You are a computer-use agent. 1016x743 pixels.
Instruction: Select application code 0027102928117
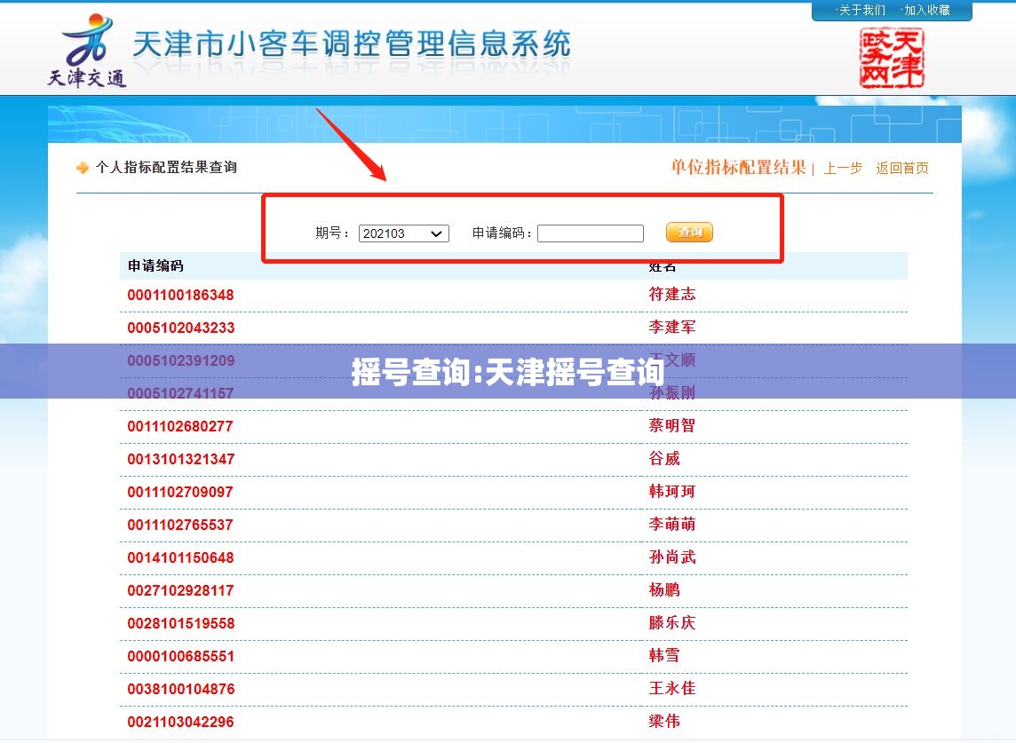click(x=180, y=590)
